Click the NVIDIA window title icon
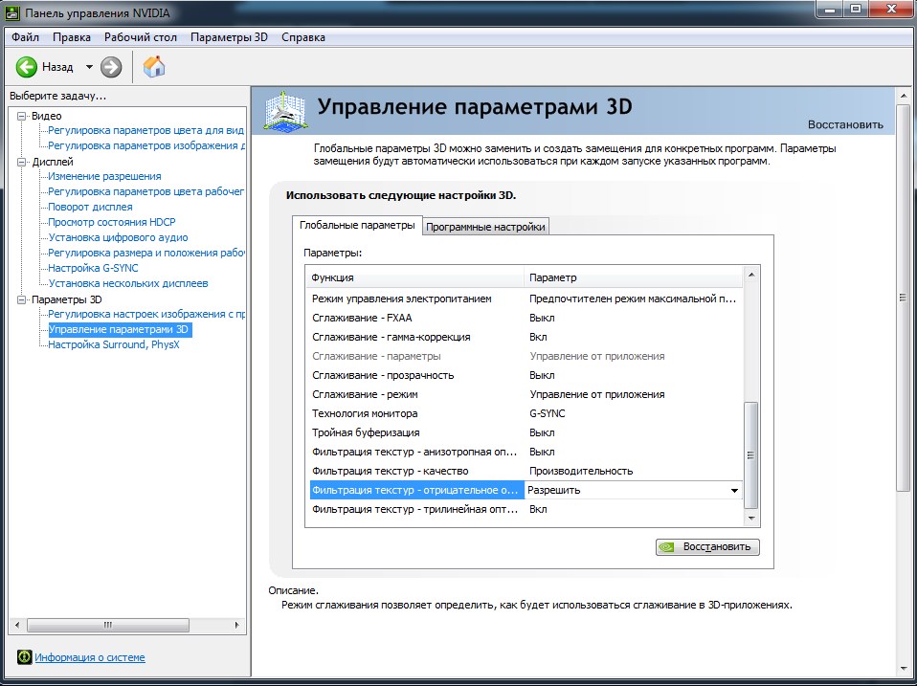The image size is (917, 686). 11,12
